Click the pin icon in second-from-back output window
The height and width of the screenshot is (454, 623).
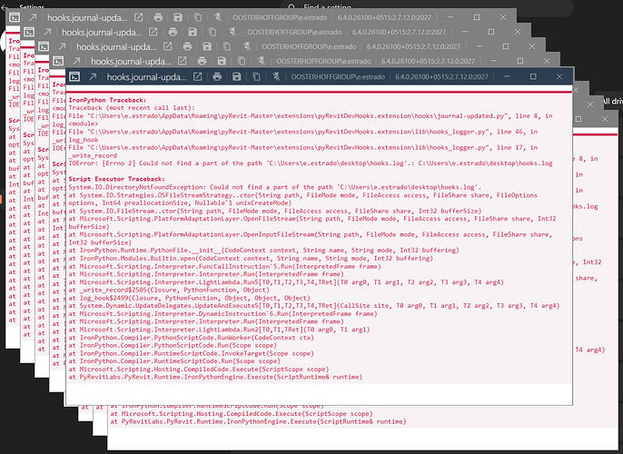tap(232, 32)
